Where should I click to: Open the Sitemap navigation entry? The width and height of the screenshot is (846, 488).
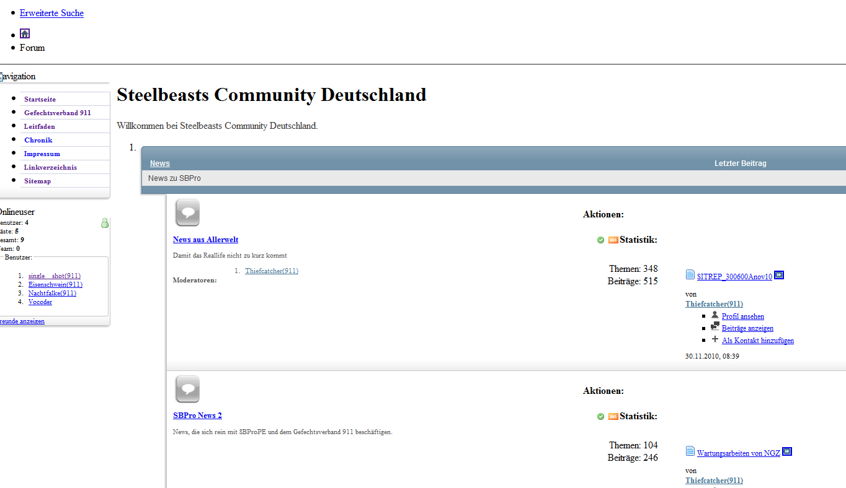pos(37,181)
